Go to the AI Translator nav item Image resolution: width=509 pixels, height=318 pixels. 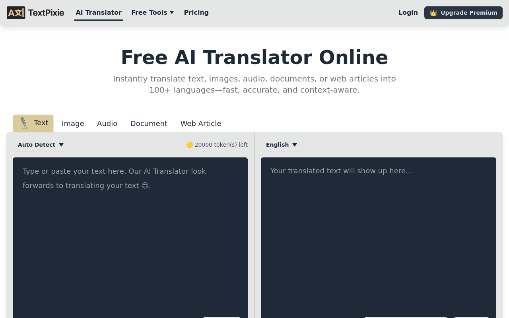pos(99,12)
